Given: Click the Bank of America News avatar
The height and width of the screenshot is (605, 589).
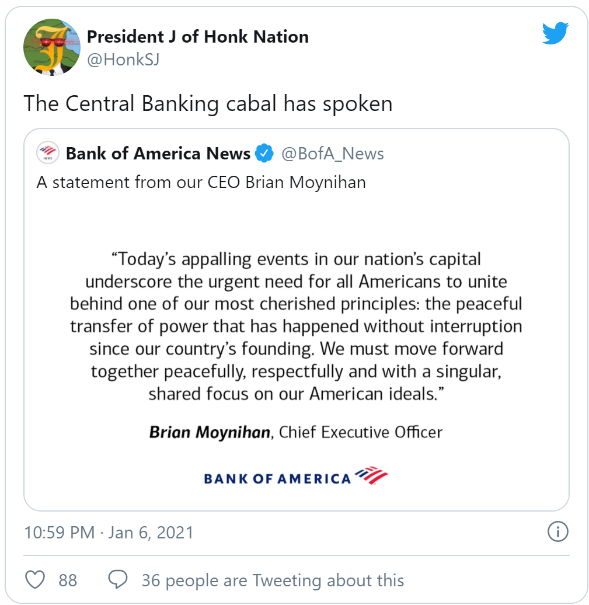Looking at the screenshot, I should pyautogui.click(x=48, y=154).
